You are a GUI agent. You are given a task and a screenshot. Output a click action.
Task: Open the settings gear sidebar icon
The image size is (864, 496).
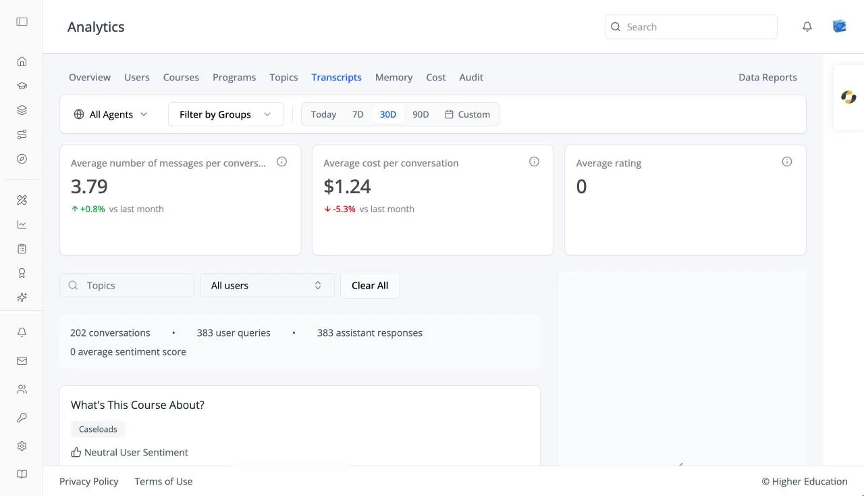(x=22, y=446)
